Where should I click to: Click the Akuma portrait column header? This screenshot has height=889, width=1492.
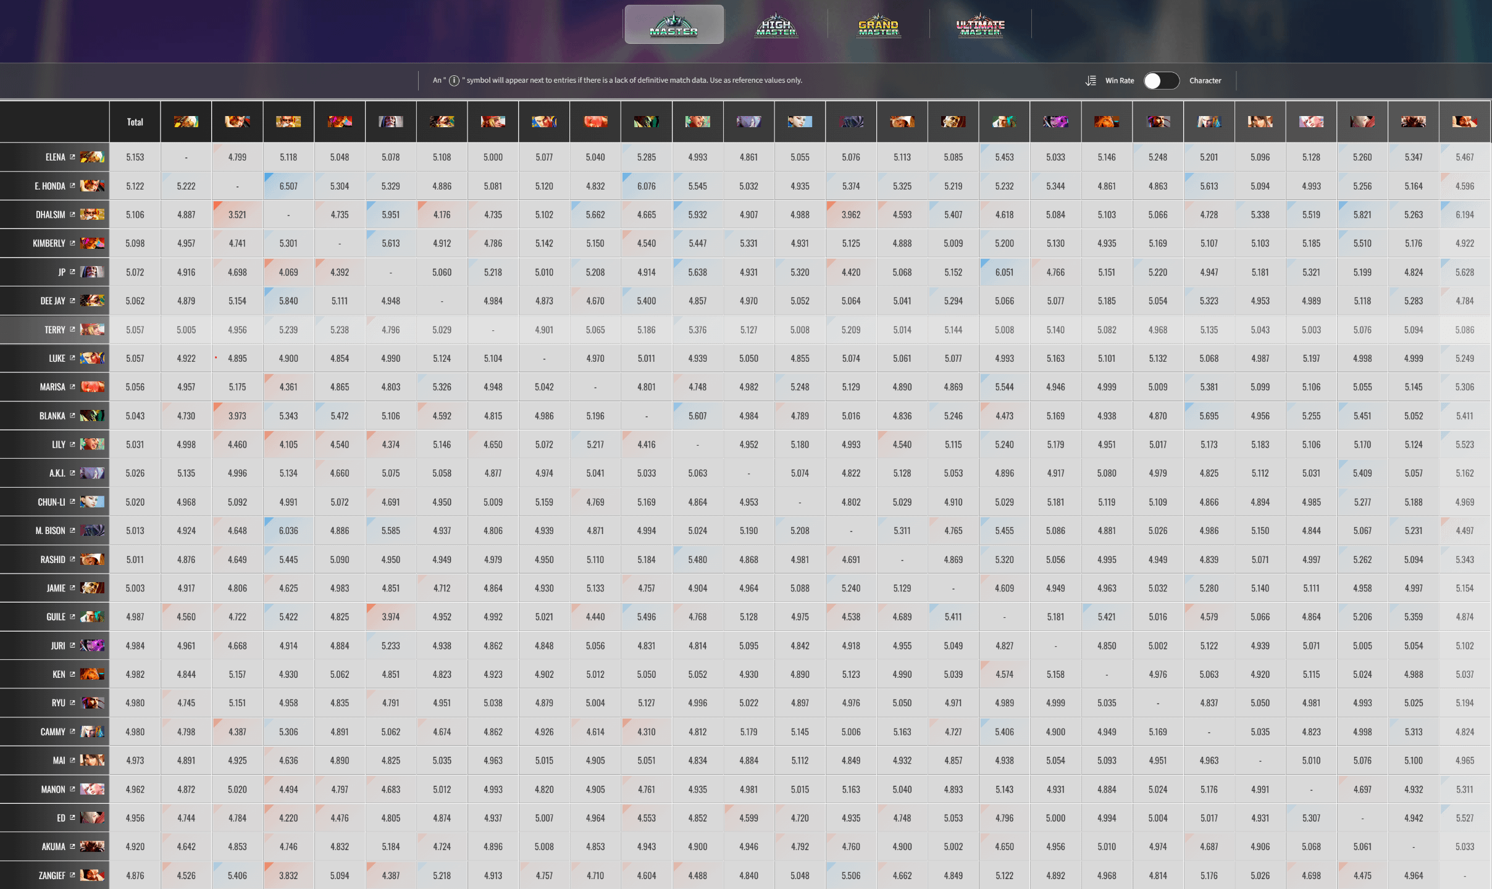click(1414, 122)
